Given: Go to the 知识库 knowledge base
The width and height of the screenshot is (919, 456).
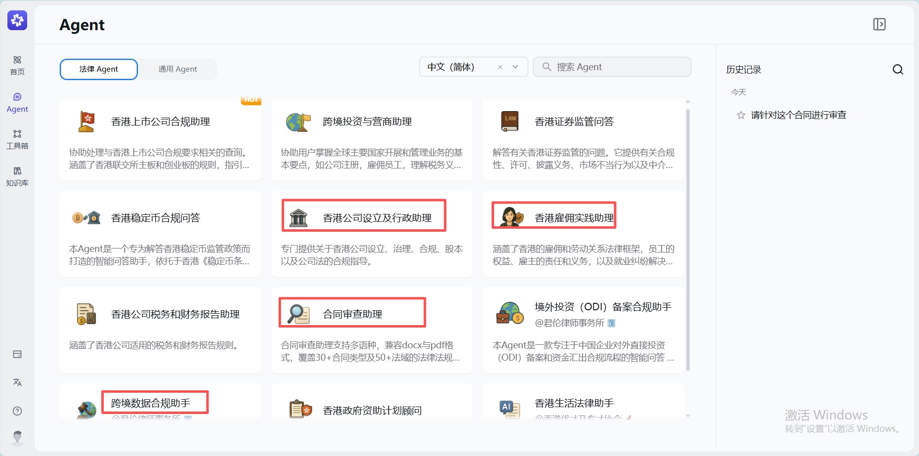Looking at the screenshot, I should 17,176.
